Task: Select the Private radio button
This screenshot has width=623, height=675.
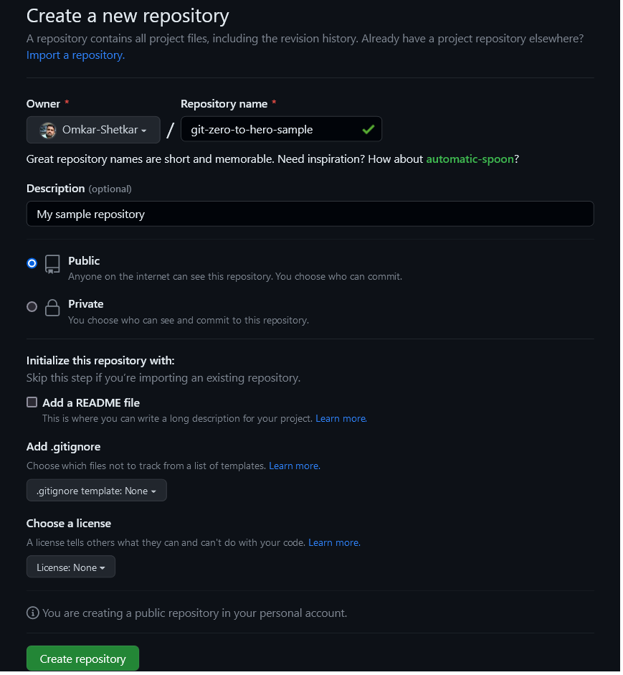Action: click(32, 306)
